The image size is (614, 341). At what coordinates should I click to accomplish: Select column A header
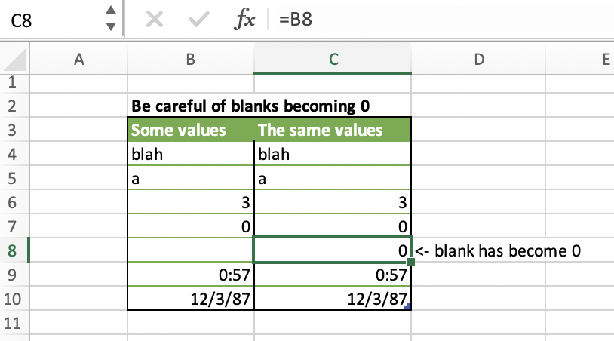tap(78, 61)
